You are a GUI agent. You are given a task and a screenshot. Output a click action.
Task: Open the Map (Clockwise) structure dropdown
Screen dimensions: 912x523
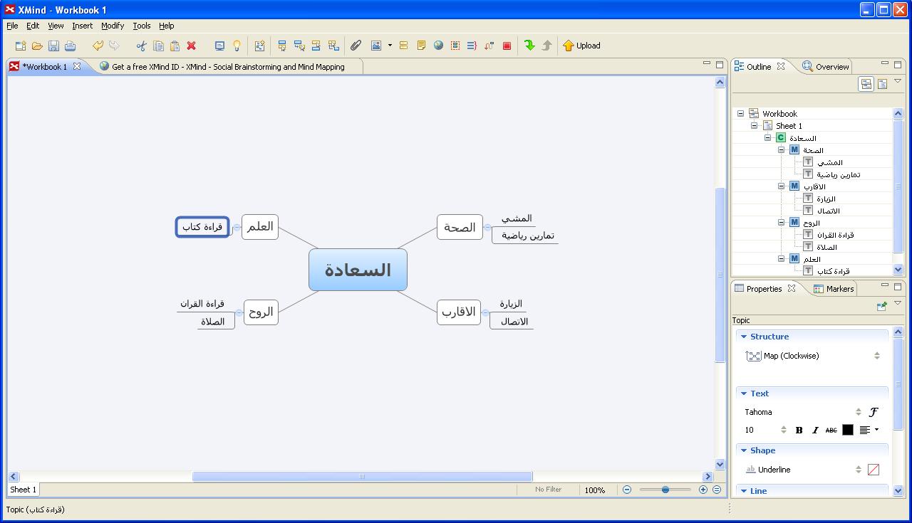click(x=876, y=356)
